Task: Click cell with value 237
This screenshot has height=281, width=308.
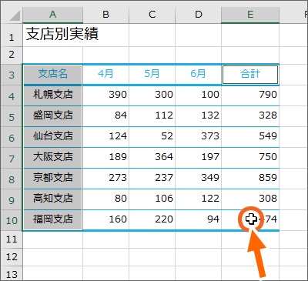Action: click(152, 179)
